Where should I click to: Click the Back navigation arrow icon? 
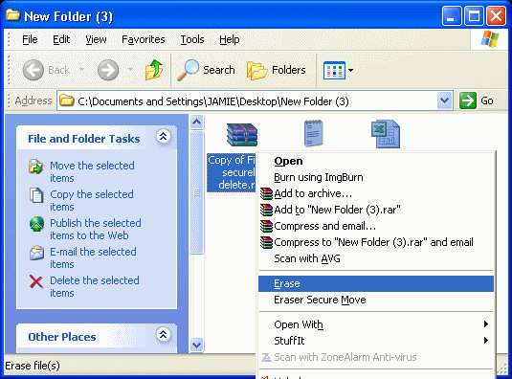(33, 70)
